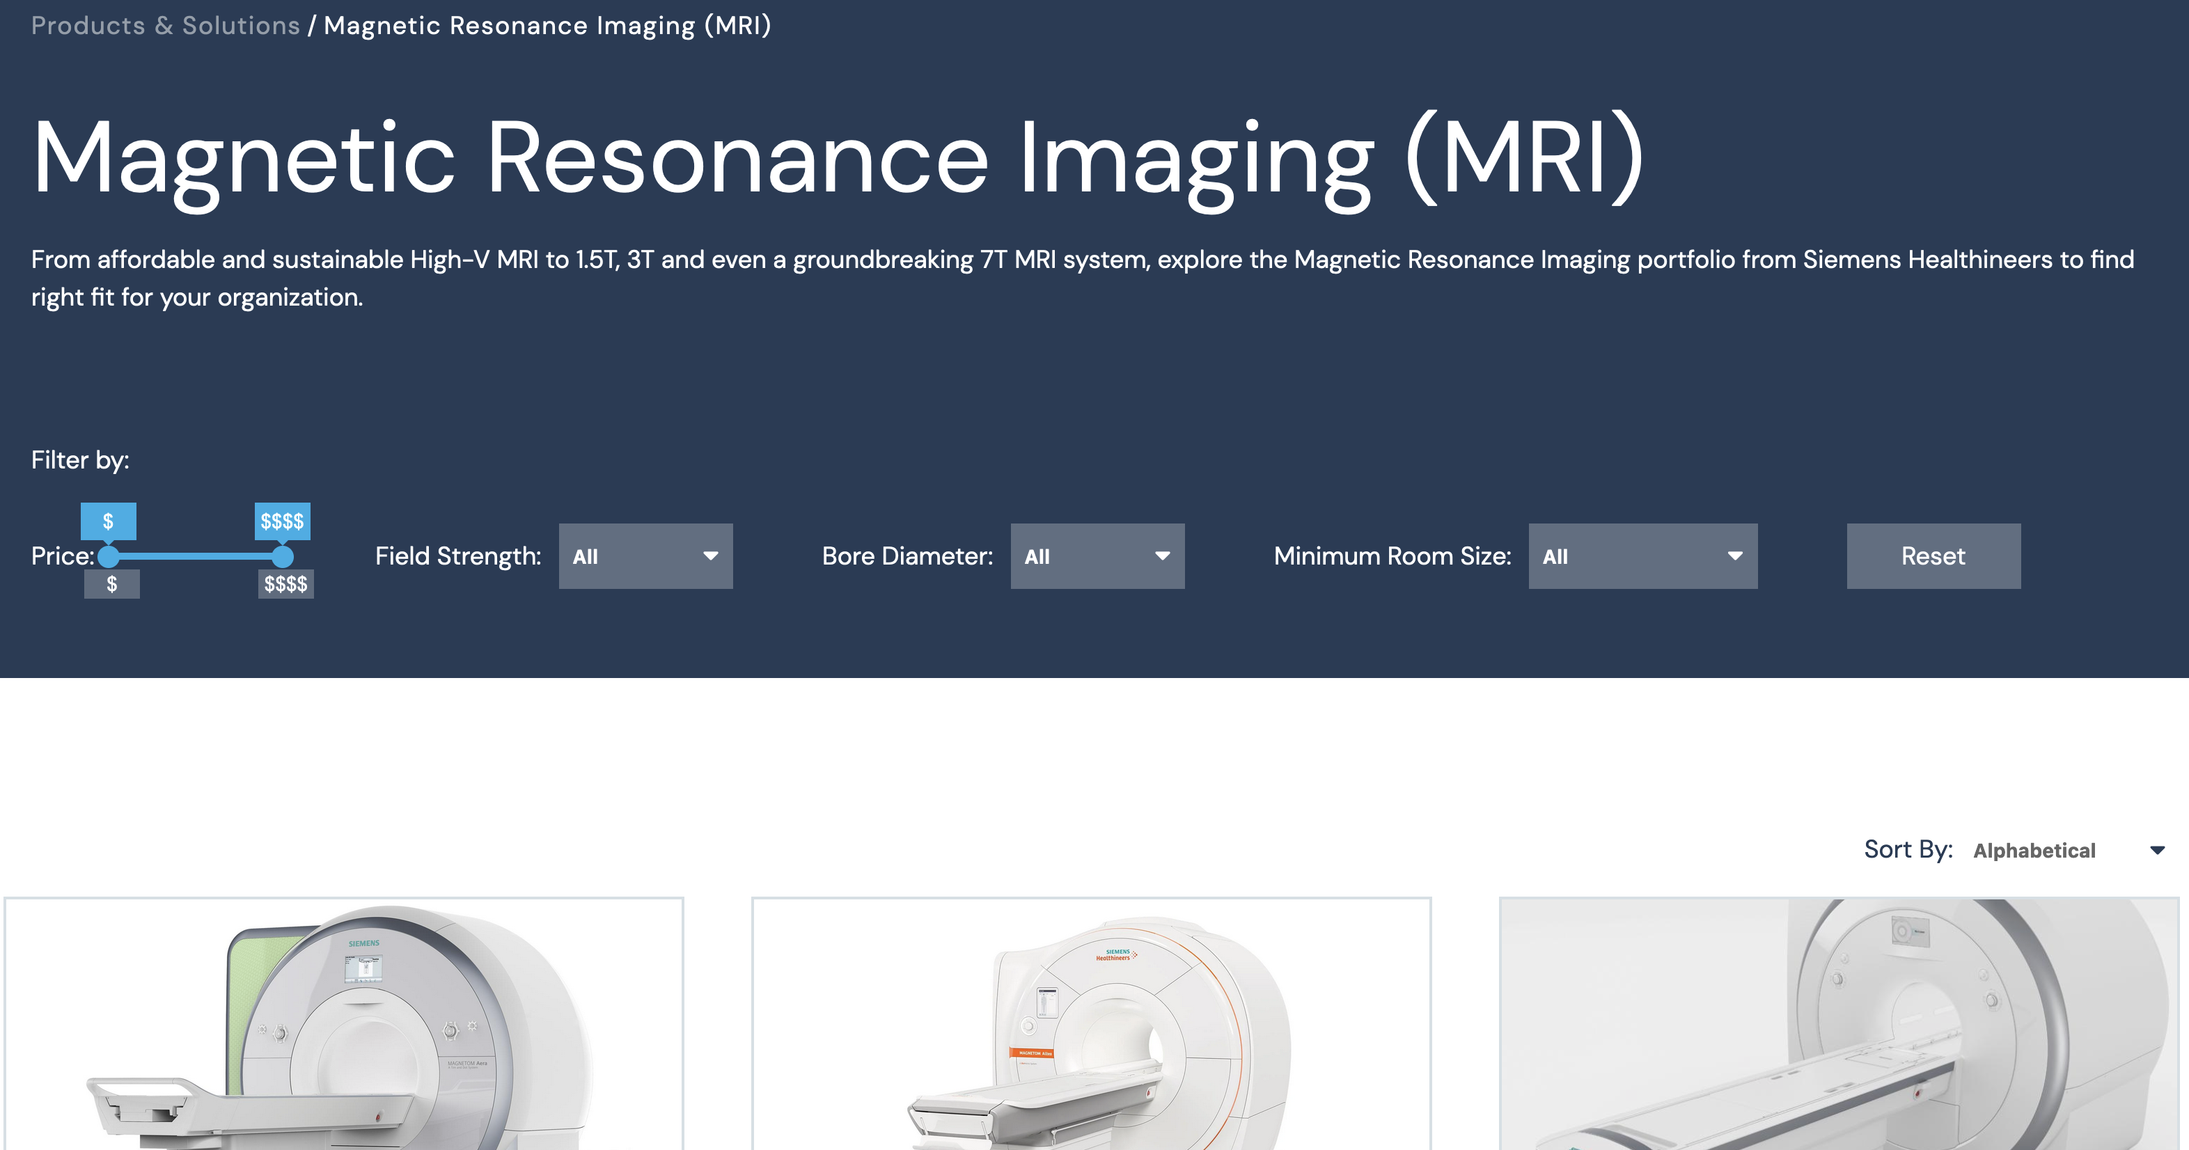Image resolution: width=2189 pixels, height=1150 pixels.
Task: Click the blue '$$$$' price badge
Action: (x=284, y=521)
